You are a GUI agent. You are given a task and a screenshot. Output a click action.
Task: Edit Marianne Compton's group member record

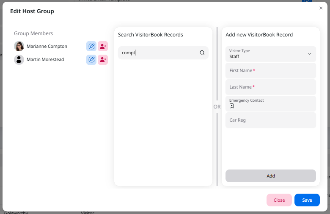(91, 46)
